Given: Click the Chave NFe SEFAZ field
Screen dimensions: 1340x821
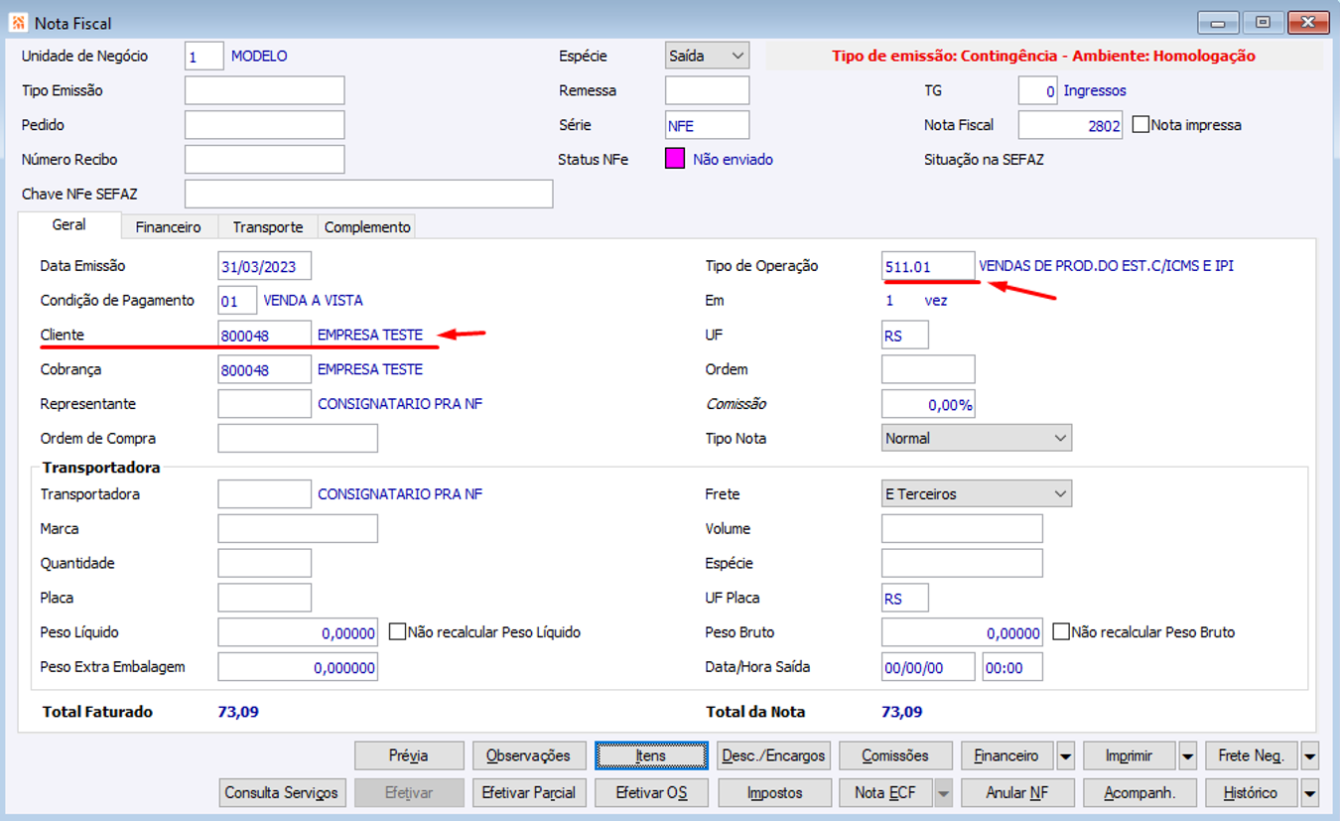Looking at the screenshot, I should [x=369, y=194].
